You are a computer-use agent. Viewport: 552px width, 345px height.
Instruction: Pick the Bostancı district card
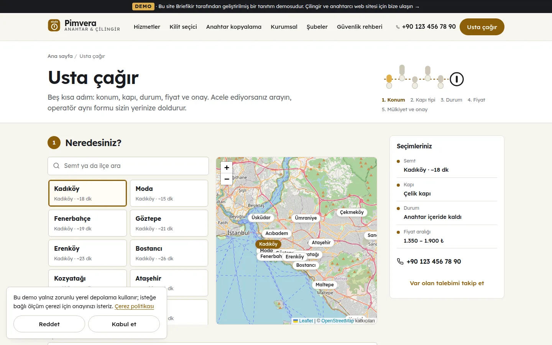pos(169,253)
